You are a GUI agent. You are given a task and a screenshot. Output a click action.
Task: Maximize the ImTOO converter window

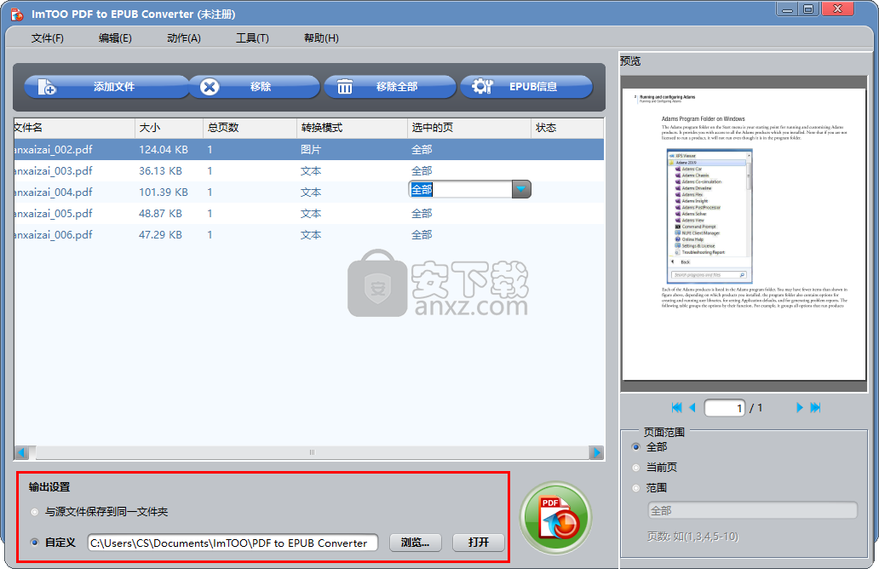coord(808,9)
